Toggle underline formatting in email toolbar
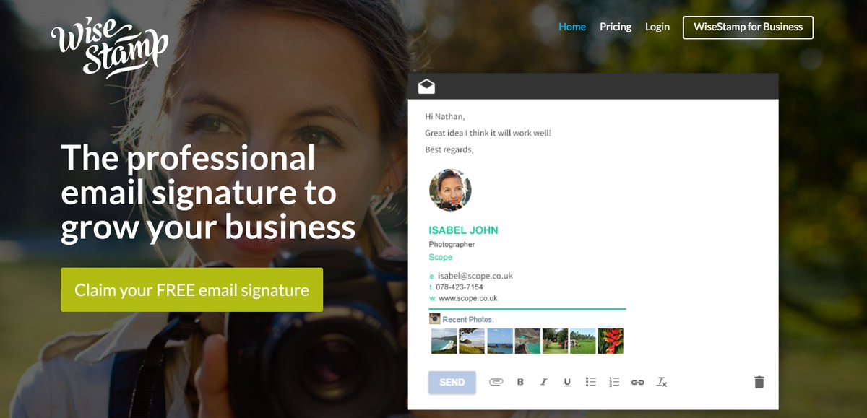 click(567, 382)
